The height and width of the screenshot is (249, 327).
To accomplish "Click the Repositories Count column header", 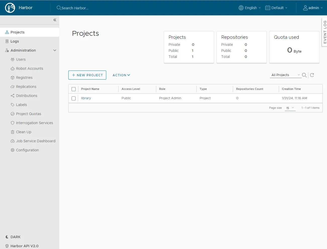I will coord(250,89).
